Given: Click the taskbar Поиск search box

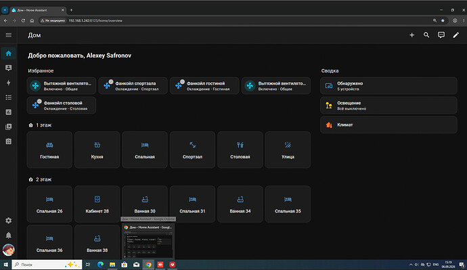Looking at the screenshot, I should (47, 265).
